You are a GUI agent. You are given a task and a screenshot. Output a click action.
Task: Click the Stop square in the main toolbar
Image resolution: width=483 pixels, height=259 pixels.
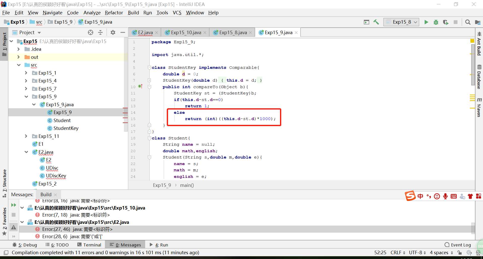click(x=456, y=22)
